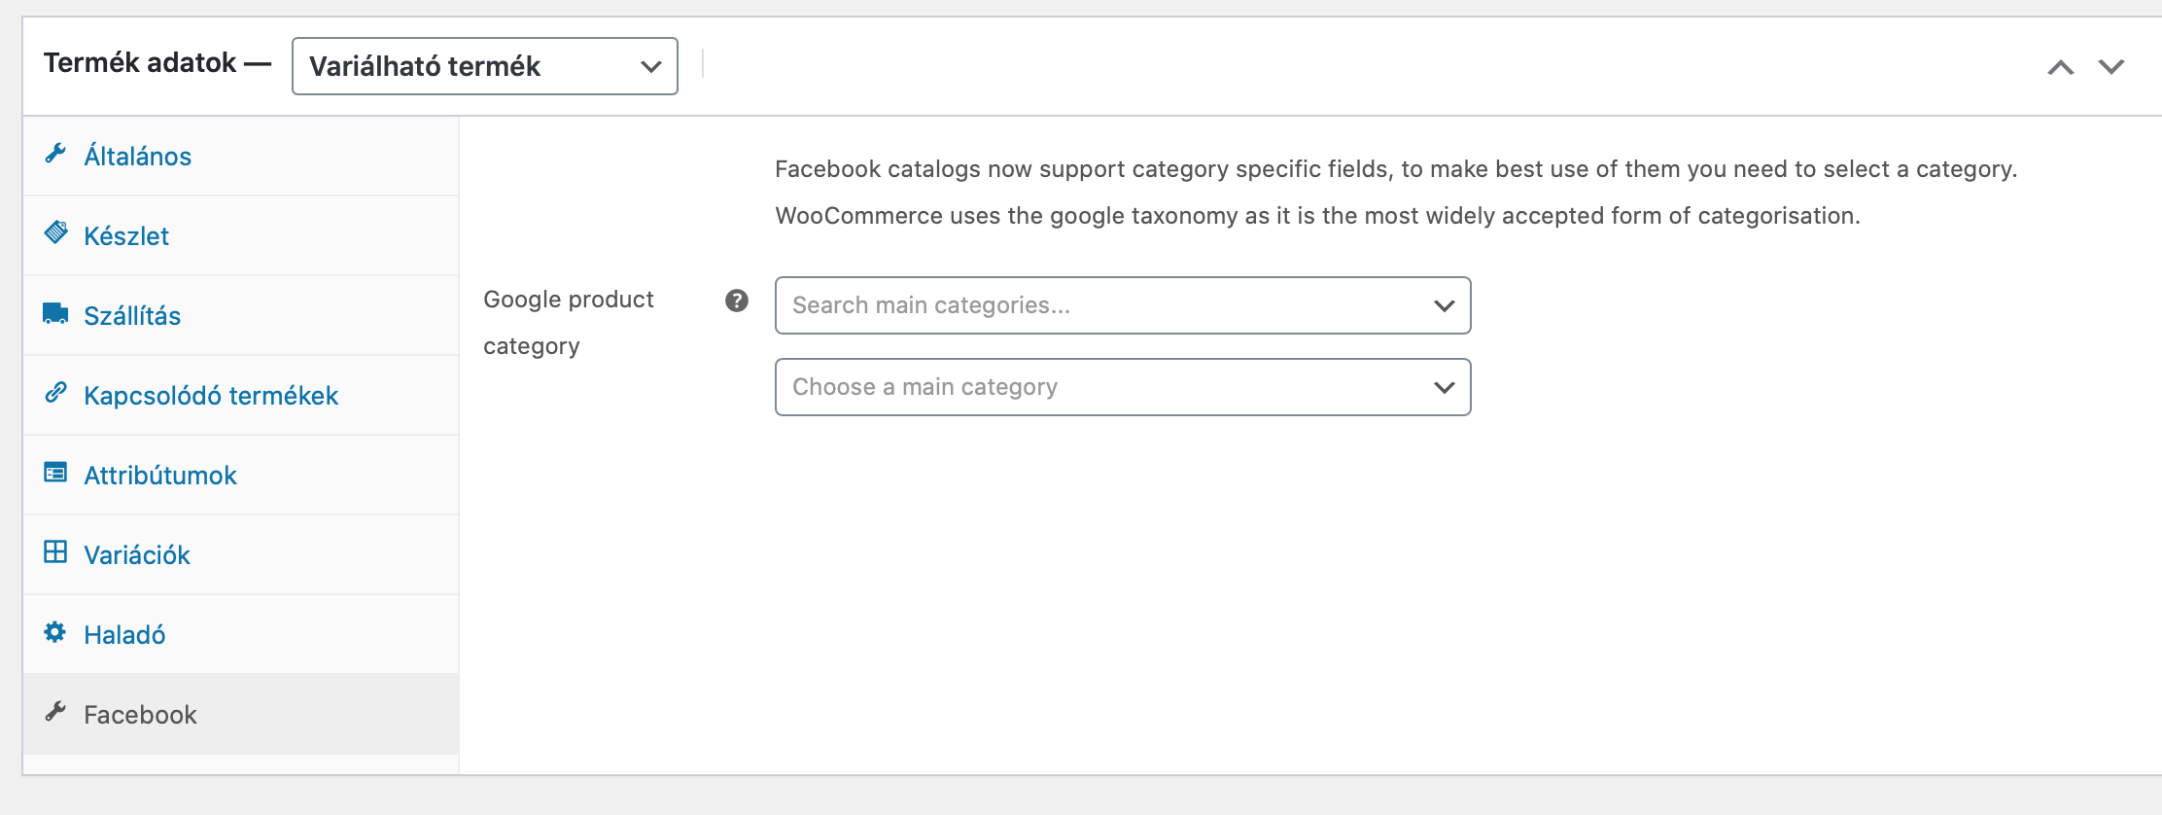Click the tag icon beside Készlet
The width and height of the screenshot is (2162, 815).
55,233
